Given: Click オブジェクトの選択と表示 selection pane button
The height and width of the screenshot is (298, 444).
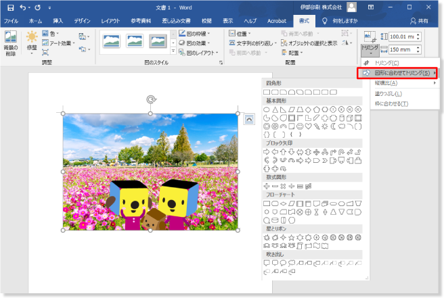Looking at the screenshot, I should point(309,43).
